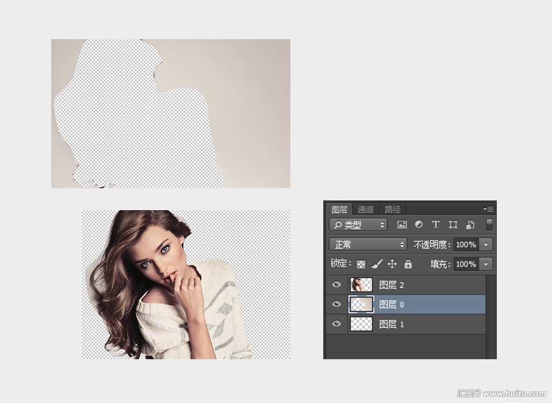The image size is (552, 403).
Task: Click the 填充 100% value field
Action: [466, 264]
